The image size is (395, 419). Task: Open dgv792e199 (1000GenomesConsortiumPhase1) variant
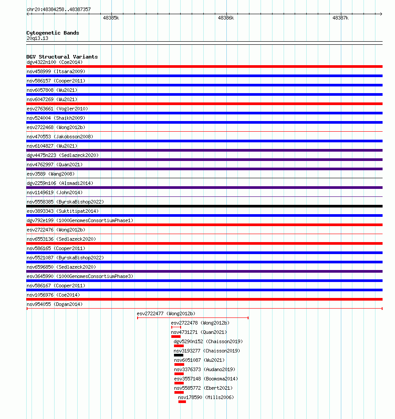point(80,220)
